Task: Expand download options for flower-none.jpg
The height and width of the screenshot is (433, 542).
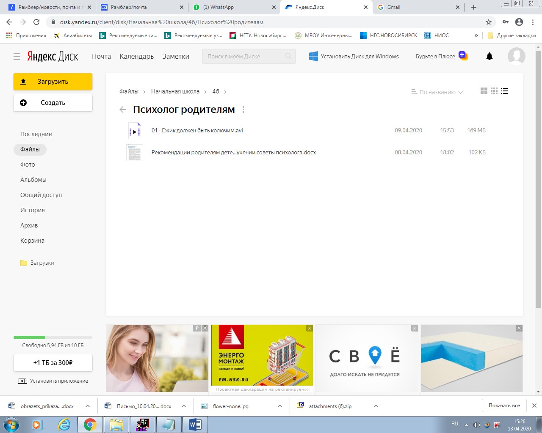Action: [280, 406]
